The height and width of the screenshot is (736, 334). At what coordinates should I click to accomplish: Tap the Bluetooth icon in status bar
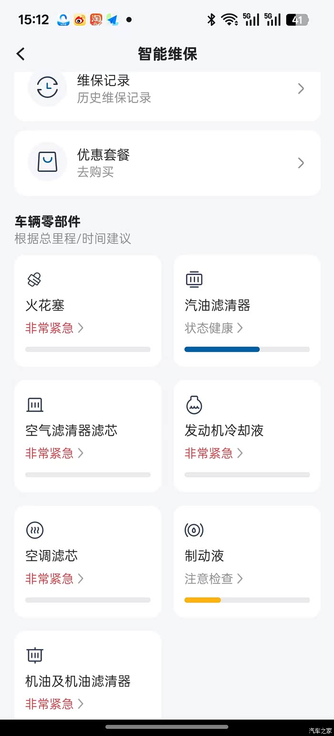tap(211, 20)
